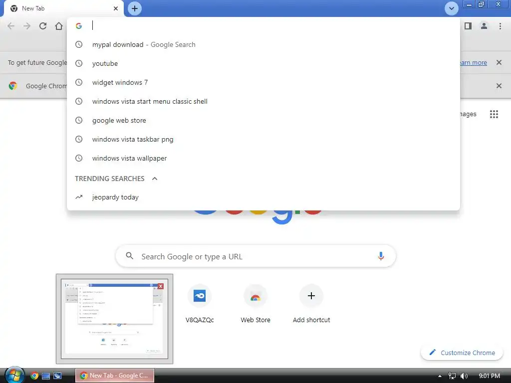This screenshot has height=383, width=511.
Task: Choose 'windows vista start menu classic shell'
Action: 263,101
